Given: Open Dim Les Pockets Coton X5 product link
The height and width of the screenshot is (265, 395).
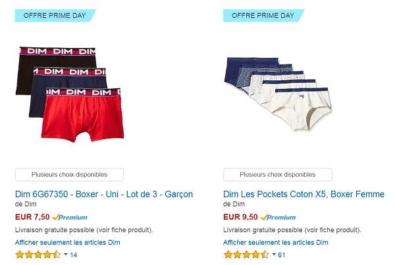Looking at the screenshot, I should [303, 195].
